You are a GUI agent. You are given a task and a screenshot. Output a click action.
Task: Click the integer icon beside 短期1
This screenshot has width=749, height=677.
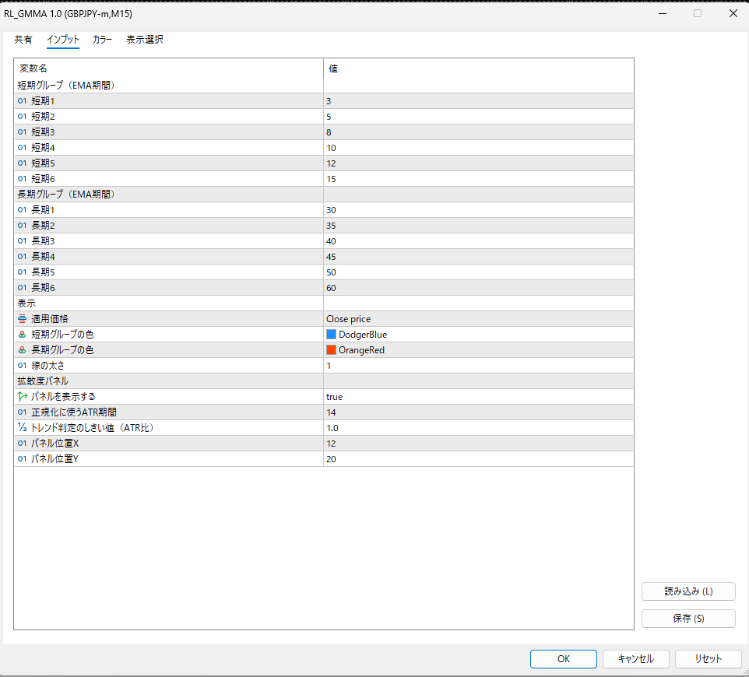pyautogui.click(x=22, y=100)
